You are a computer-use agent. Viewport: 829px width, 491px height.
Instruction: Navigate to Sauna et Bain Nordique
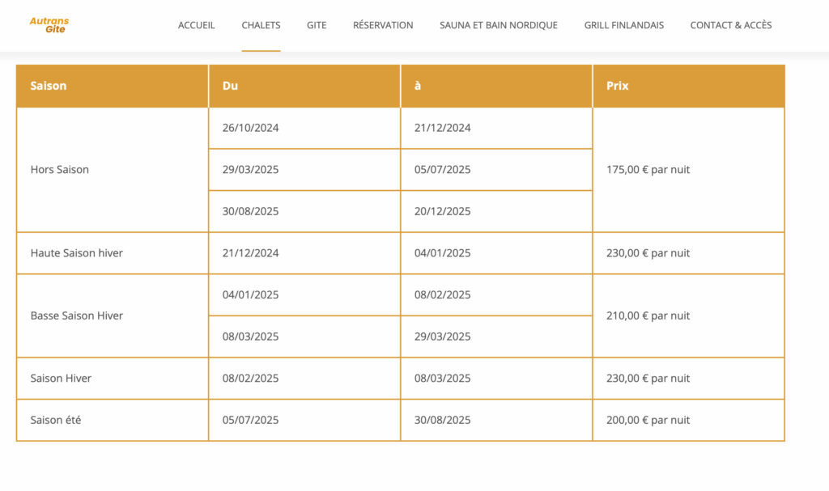(498, 25)
